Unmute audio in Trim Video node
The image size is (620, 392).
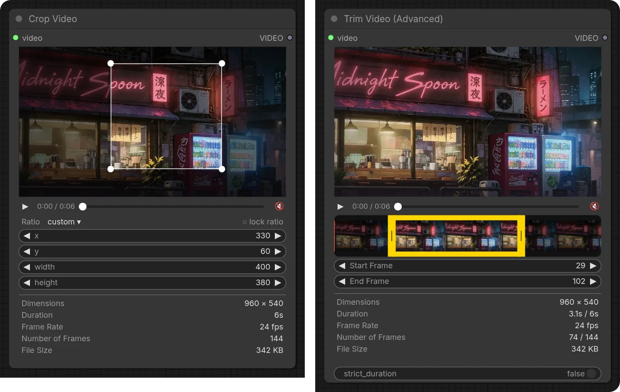594,206
